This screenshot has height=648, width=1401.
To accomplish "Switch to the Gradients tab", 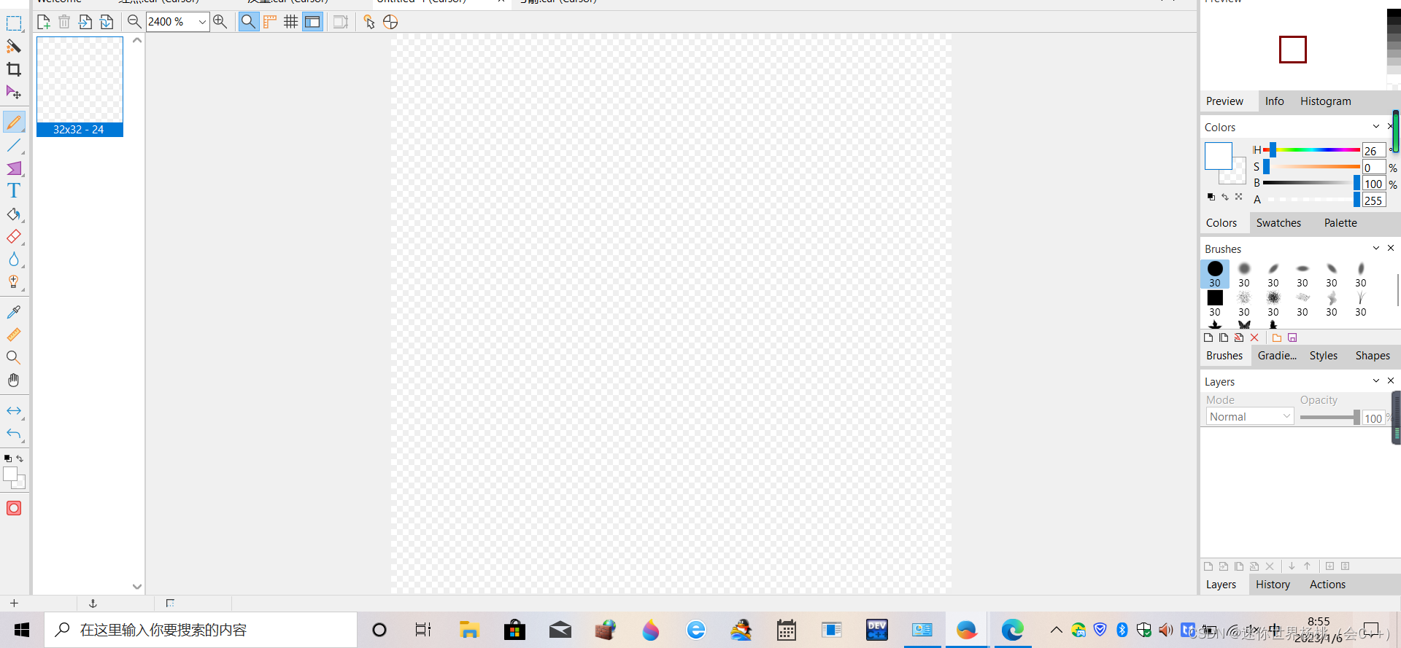I will click(x=1277, y=356).
